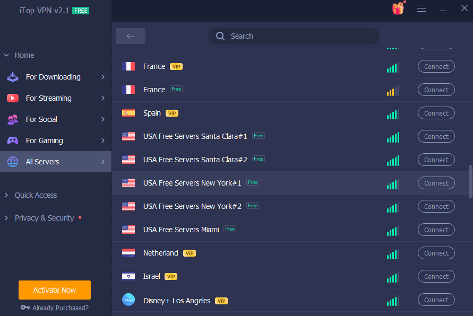Click the For Downloading download icon
The image size is (473, 316).
[13, 77]
